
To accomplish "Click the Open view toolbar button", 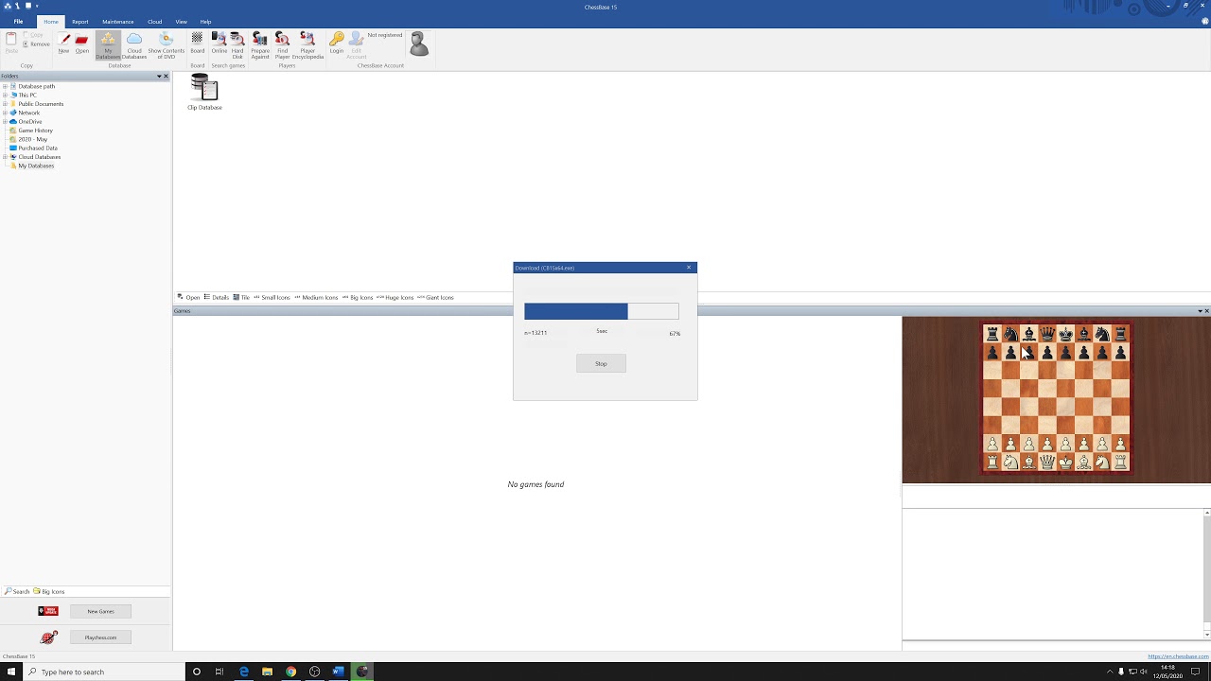I will coord(188,297).
